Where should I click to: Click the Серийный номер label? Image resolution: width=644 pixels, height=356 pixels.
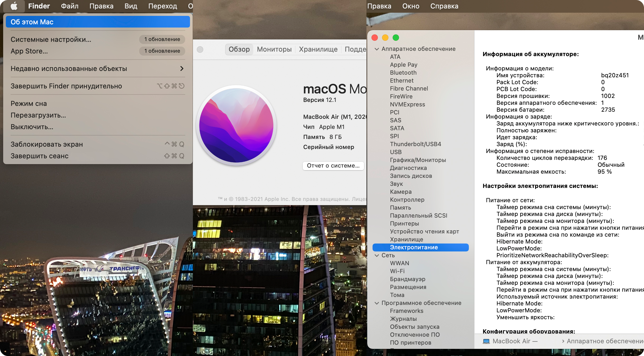(329, 147)
